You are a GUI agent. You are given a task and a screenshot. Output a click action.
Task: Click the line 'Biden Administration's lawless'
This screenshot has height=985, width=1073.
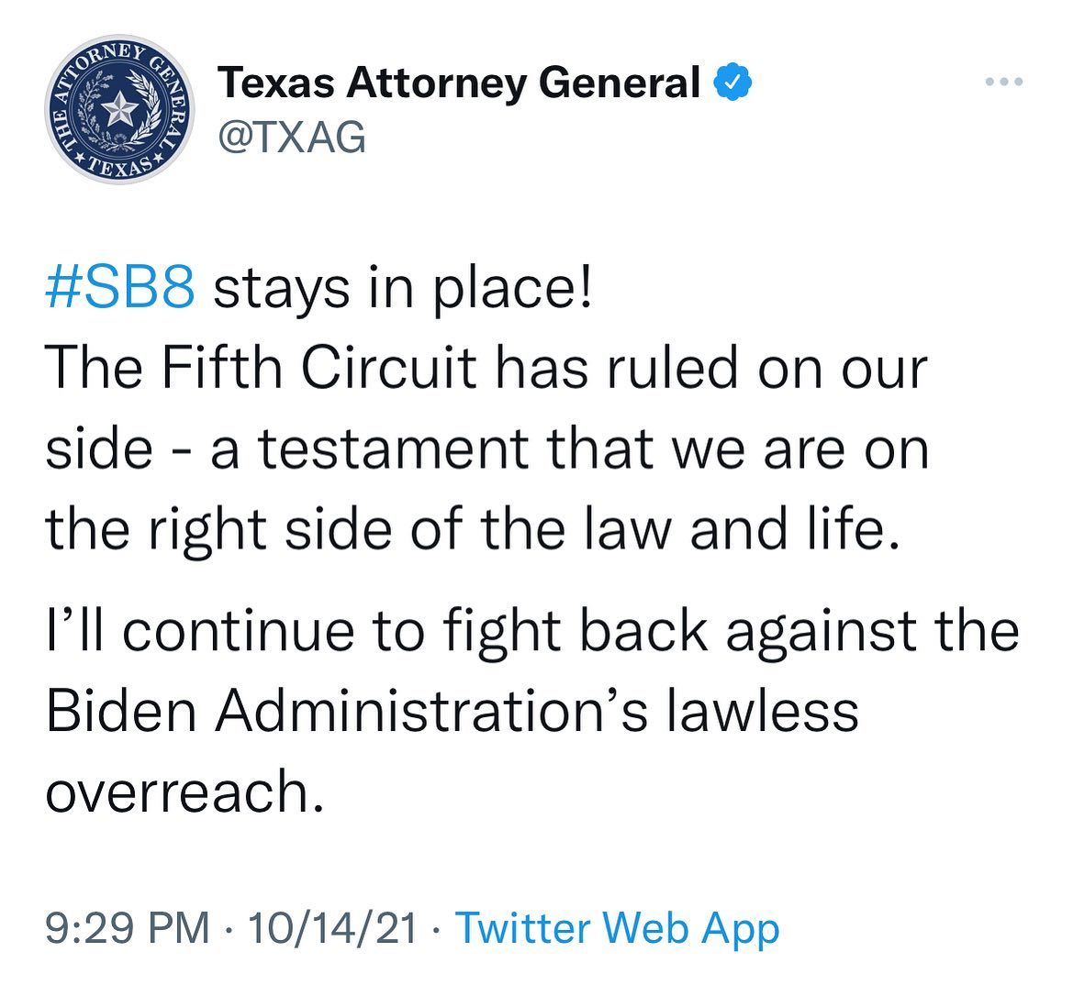(452, 711)
